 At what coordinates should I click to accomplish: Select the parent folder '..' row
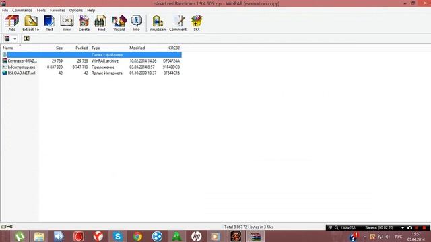point(92,55)
